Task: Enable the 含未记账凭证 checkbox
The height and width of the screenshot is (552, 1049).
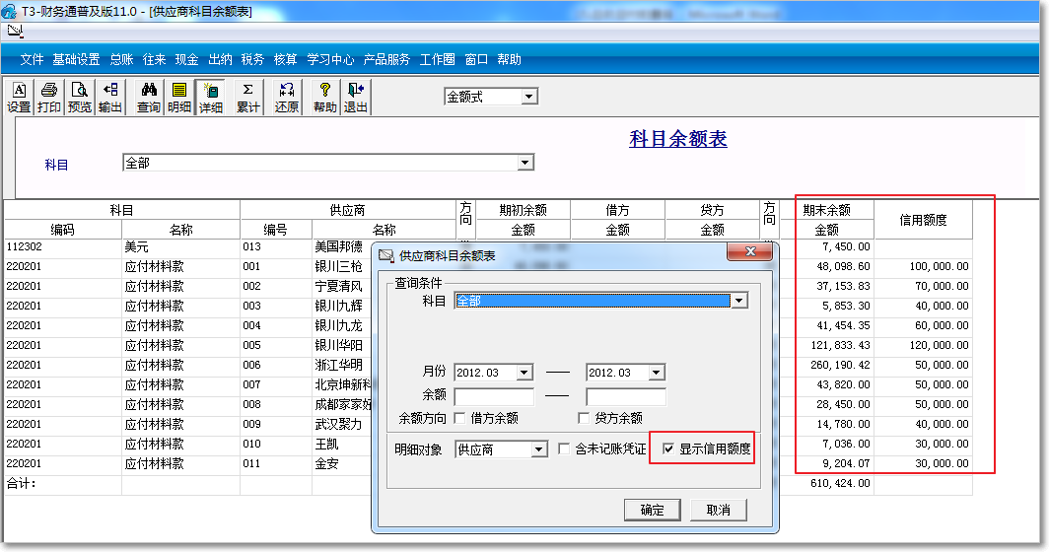Action: click(x=564, y=449)
